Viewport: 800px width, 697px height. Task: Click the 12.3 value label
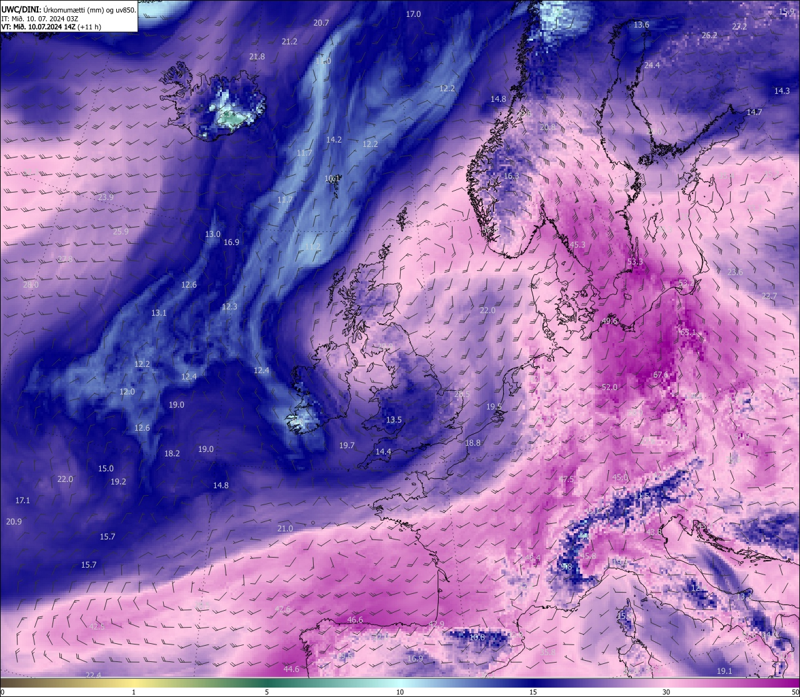[229, 306]
